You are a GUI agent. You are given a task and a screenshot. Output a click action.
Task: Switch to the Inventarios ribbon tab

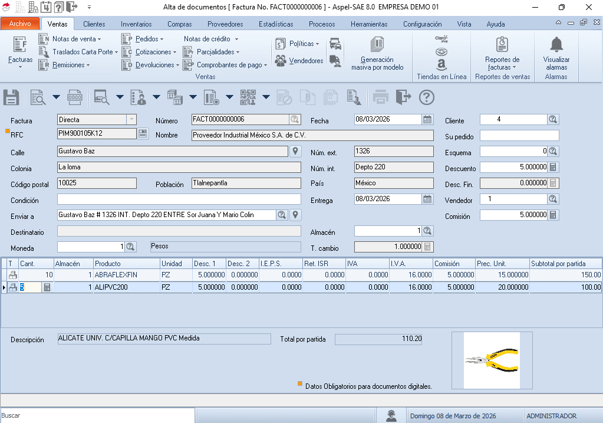point(136,24)
